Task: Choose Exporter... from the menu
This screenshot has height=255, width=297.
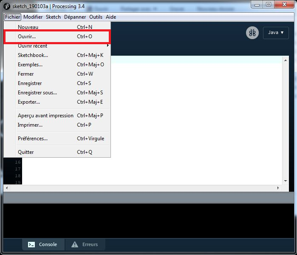Action: coord(57,102)
